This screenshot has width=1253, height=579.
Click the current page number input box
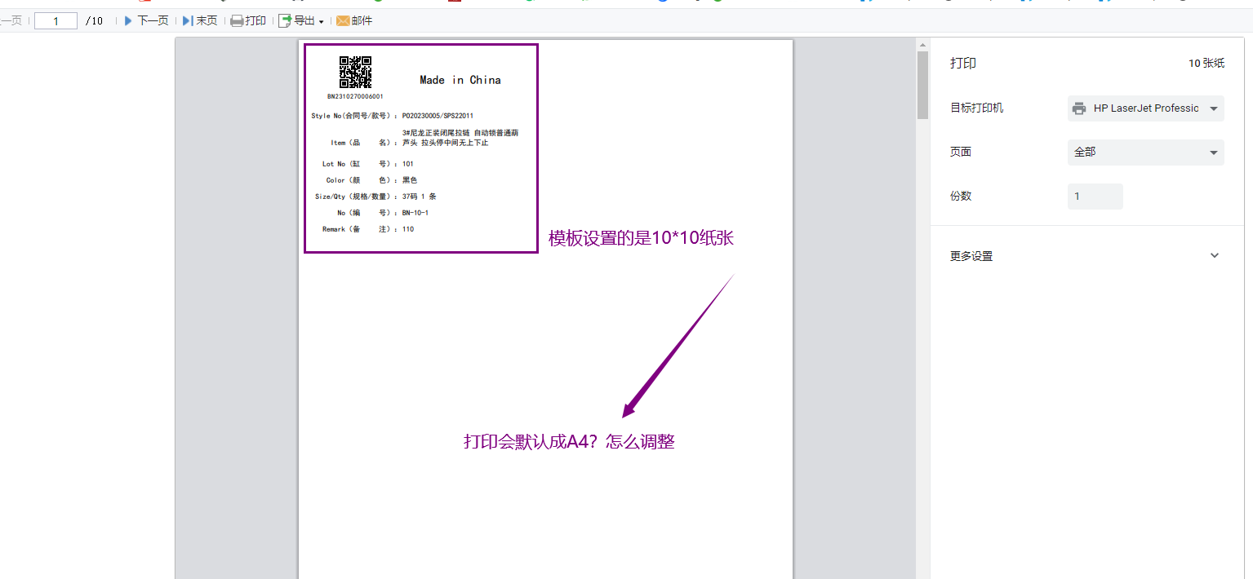point(56,21)
